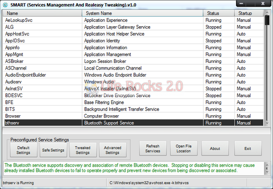273x189 pixels.
Task: Select the AudioEndpointBuilder service row
Action: pyautogui.click(x=133, y=75)
